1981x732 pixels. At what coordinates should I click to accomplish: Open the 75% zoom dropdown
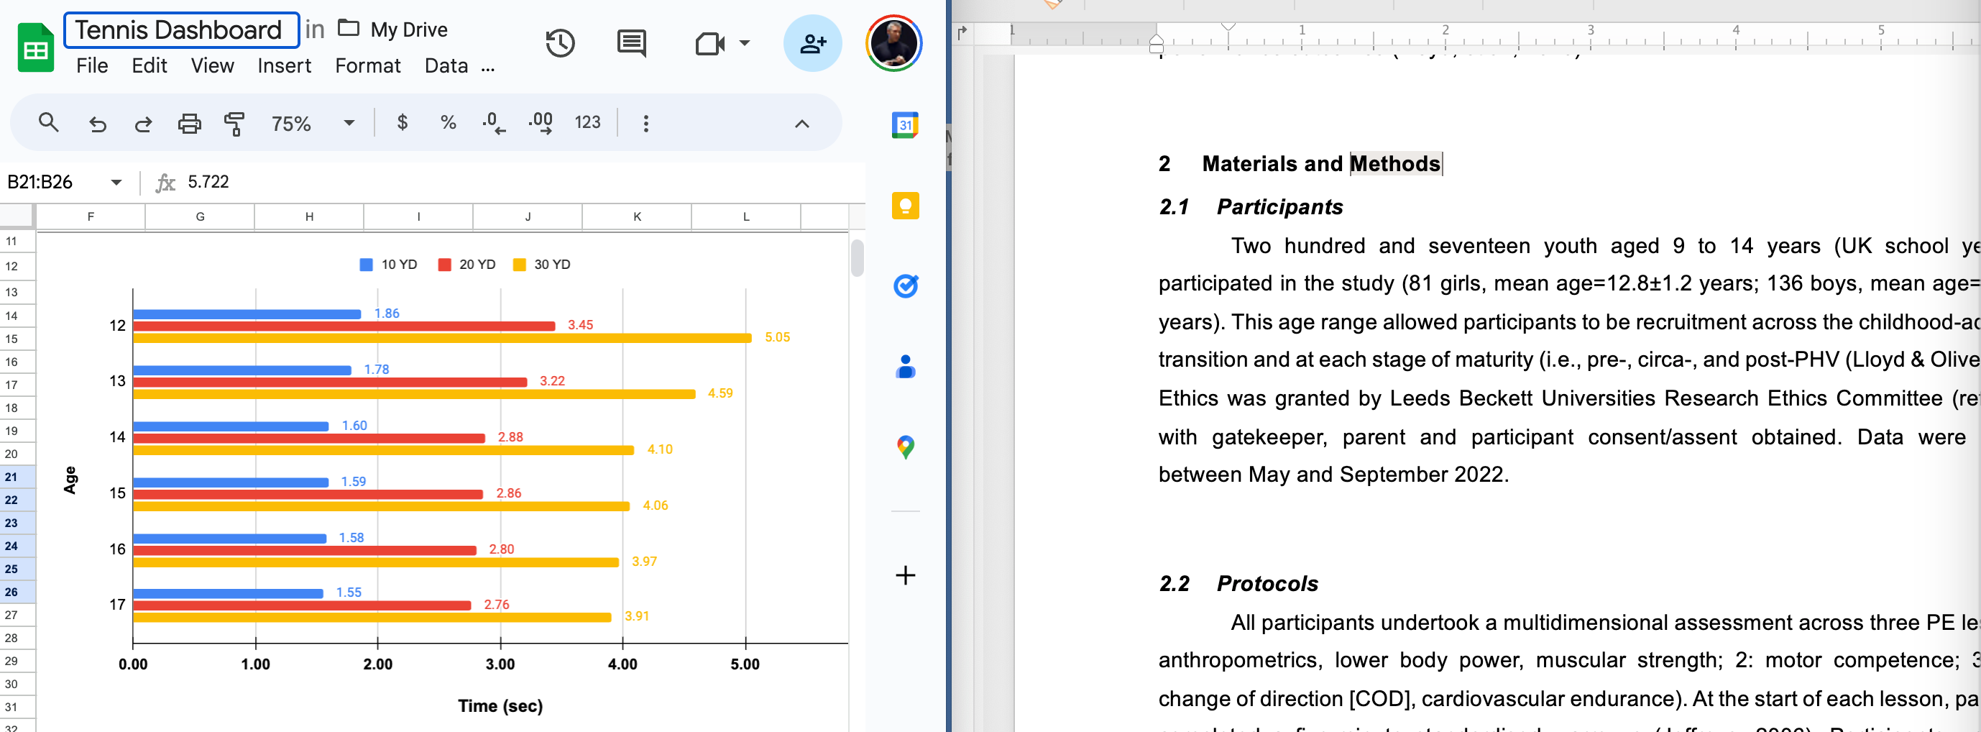coord(313,123)
